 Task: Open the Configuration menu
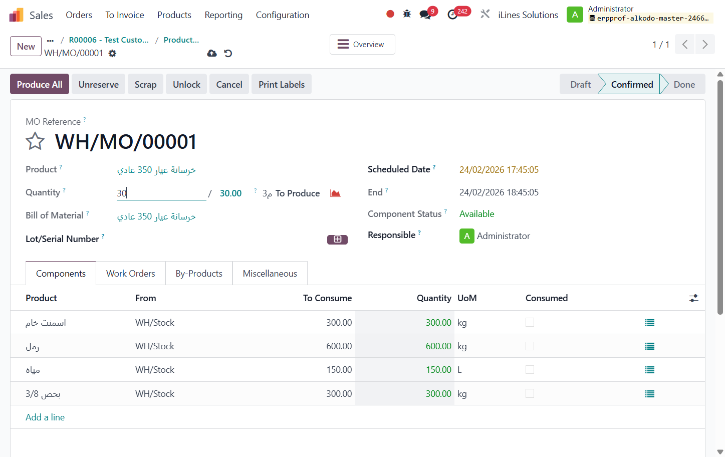(283, 15)
